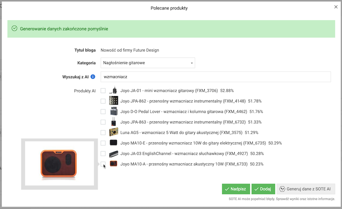The image size is (342, 209).
Task: Click the SOTE AI icon in Generuj button
Action: (282, 189)
